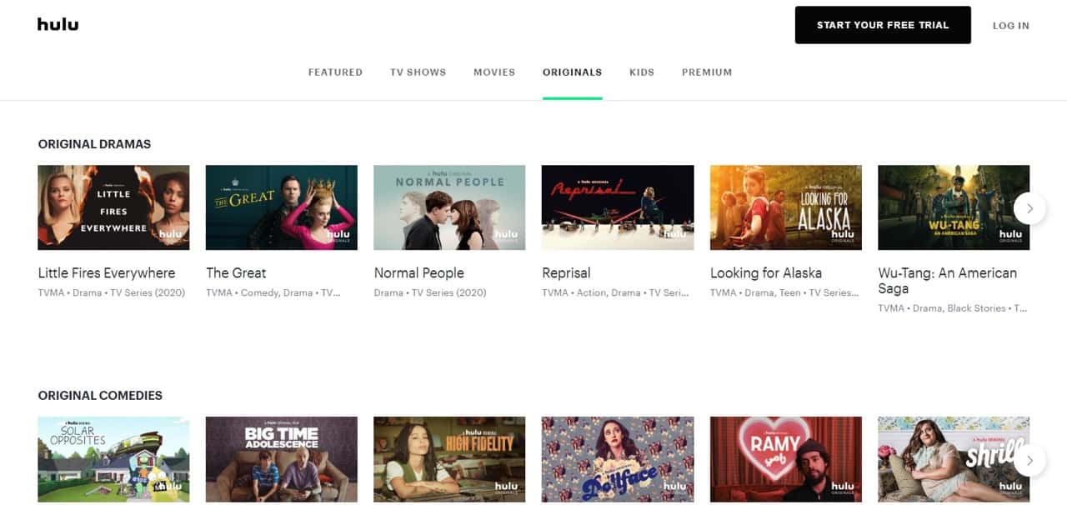Screen dimensions: 1067x505
Task: Open High Fidelity thumbnail
Action: point(449,459)
